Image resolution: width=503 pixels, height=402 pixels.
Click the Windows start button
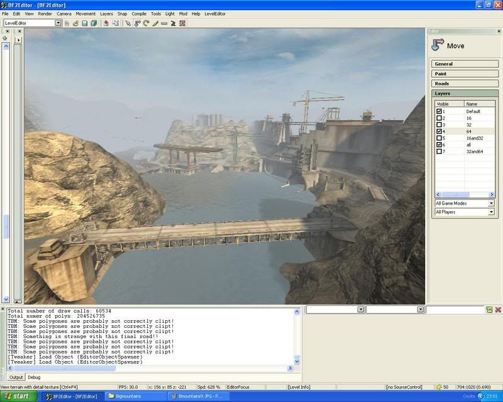pyautogui.click(x=20, y=396)
